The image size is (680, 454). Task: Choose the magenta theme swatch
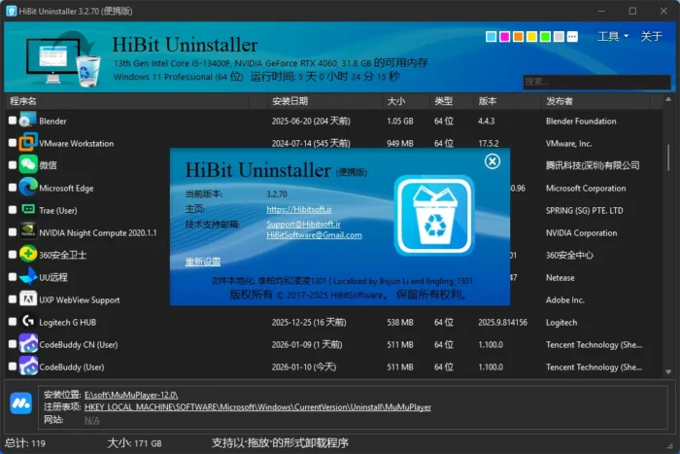tap(504, 37)
